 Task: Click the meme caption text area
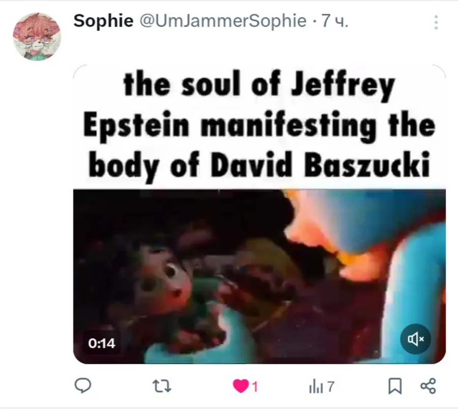260,127
